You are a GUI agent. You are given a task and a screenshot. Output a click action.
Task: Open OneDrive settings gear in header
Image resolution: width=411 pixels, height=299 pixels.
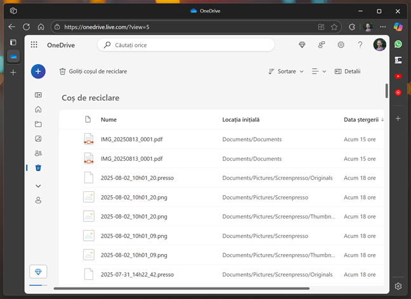pos(341,45)
